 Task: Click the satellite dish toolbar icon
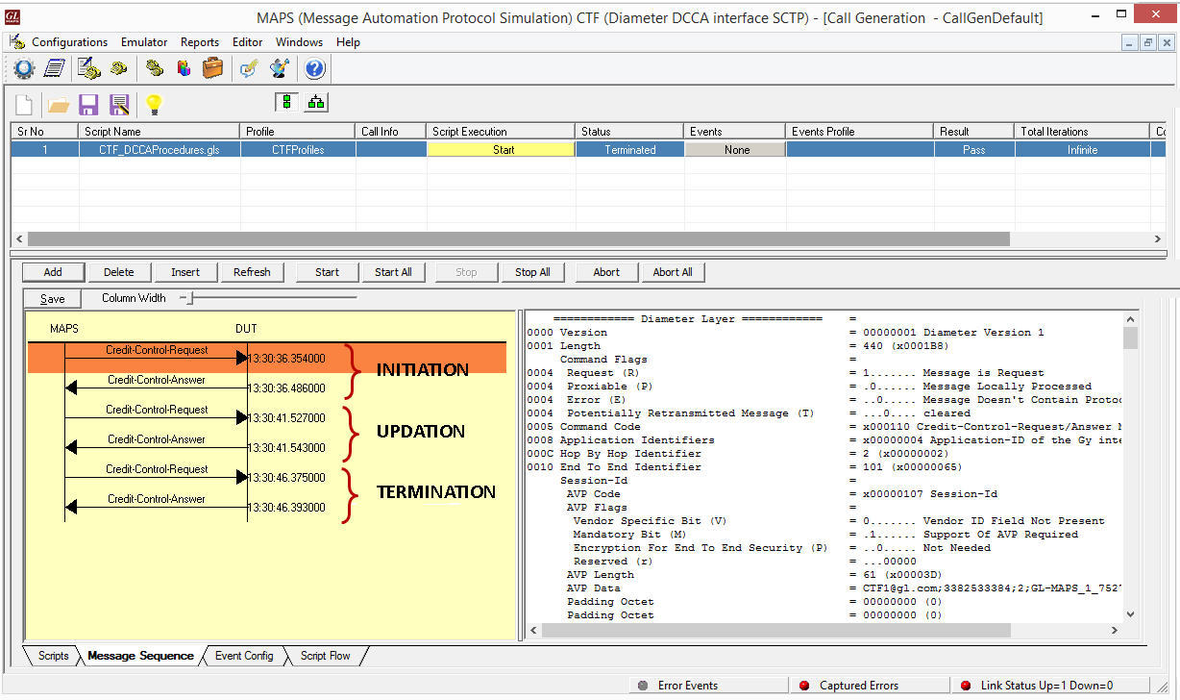(x=280, y=68)
